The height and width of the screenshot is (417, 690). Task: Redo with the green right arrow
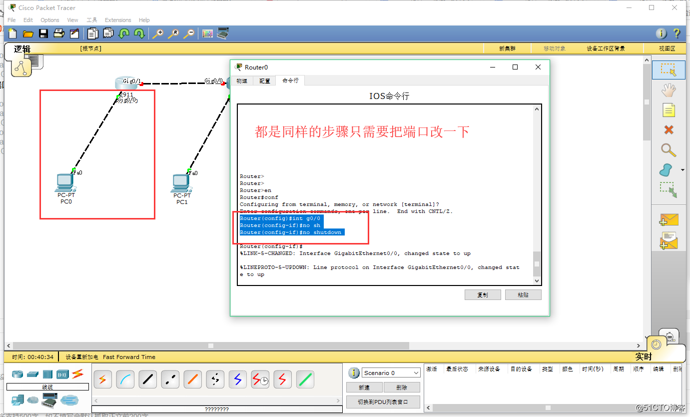139,33
